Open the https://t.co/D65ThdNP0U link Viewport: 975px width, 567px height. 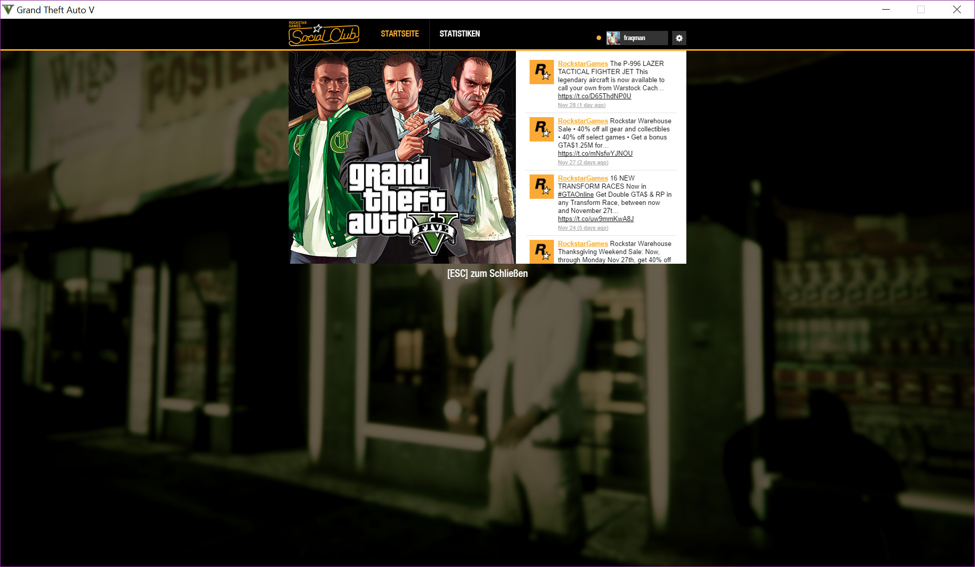tap(594, 96)
